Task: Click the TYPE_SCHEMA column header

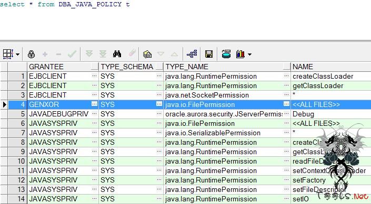Action: (131, 67)
